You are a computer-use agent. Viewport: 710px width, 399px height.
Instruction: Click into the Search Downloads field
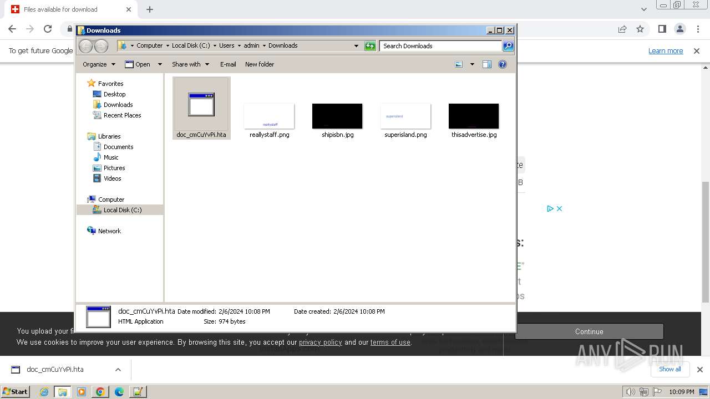coord(441,46)
